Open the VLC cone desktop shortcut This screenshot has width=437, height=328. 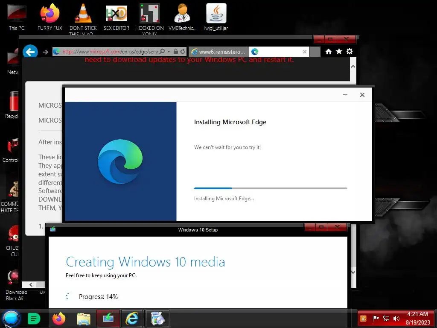[x=83, y=19]
